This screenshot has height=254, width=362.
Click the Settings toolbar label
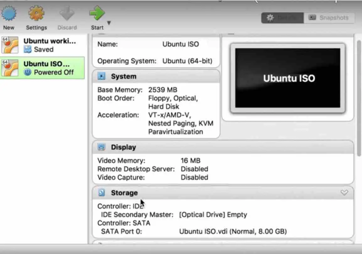point(36,28)
